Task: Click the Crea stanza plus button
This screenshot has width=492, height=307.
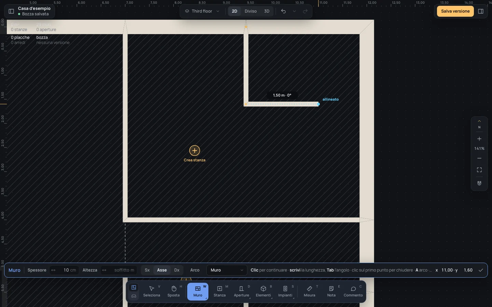Action: point(195,150)
